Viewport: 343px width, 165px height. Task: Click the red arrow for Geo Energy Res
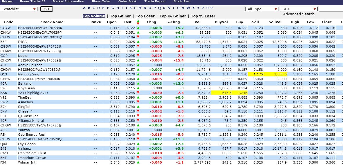[x=138, y=134]
